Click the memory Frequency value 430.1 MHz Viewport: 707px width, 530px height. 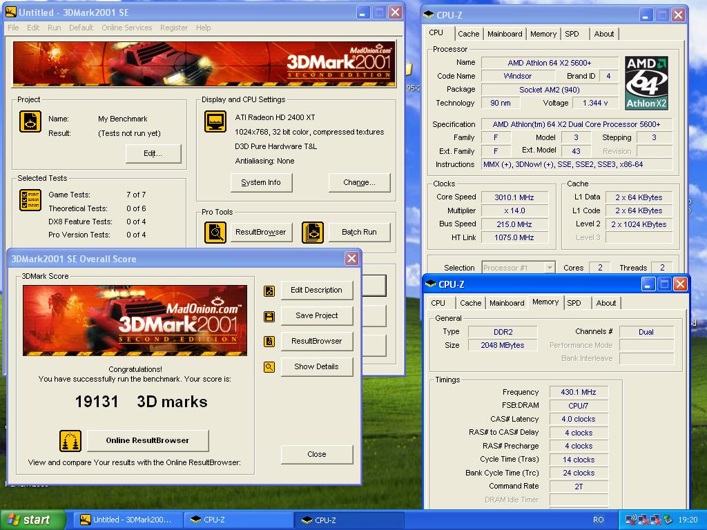[579, 392]
